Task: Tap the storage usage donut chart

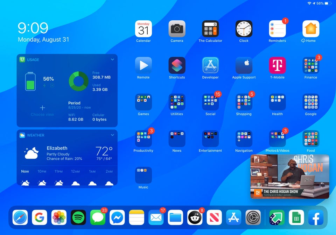Action: (79, 81)
